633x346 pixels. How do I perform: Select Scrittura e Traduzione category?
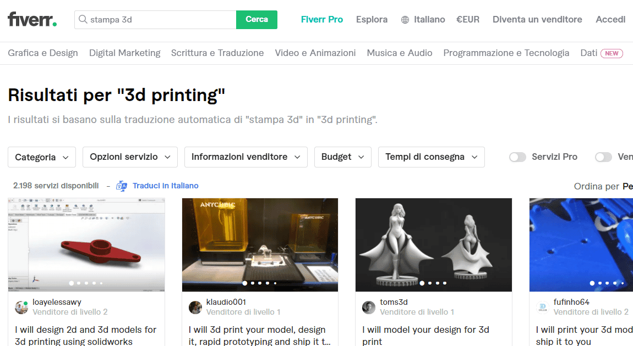tap(217, 53)
